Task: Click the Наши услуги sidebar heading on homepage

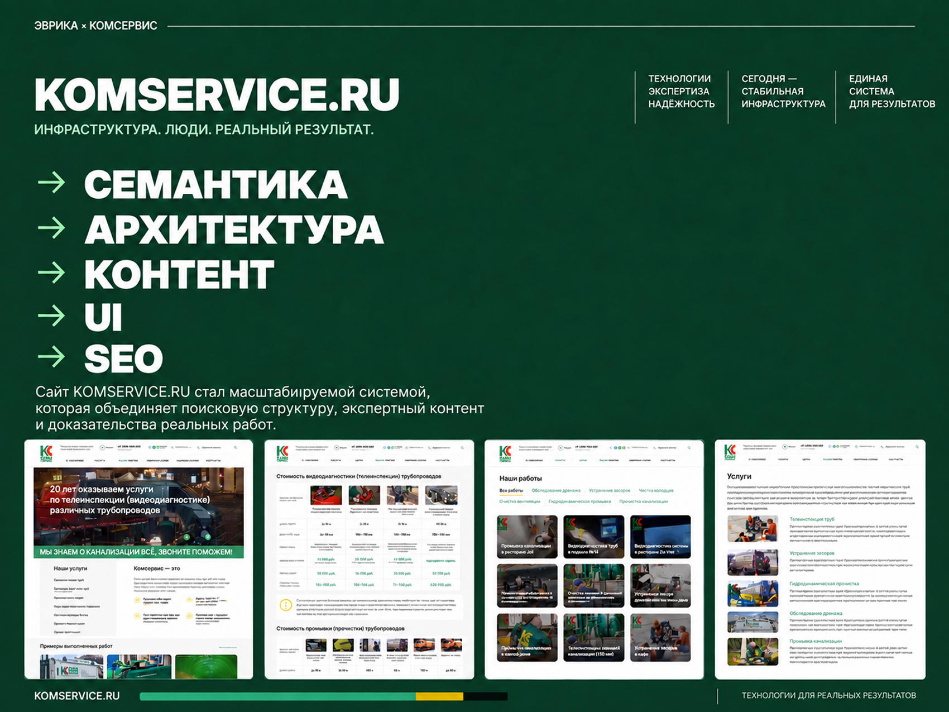Action: pos(70,568)
